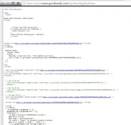The image size is (131, 125).
Task: Click the goodreads_split2 stylesheet line
Action: click(x=58, y=74)
